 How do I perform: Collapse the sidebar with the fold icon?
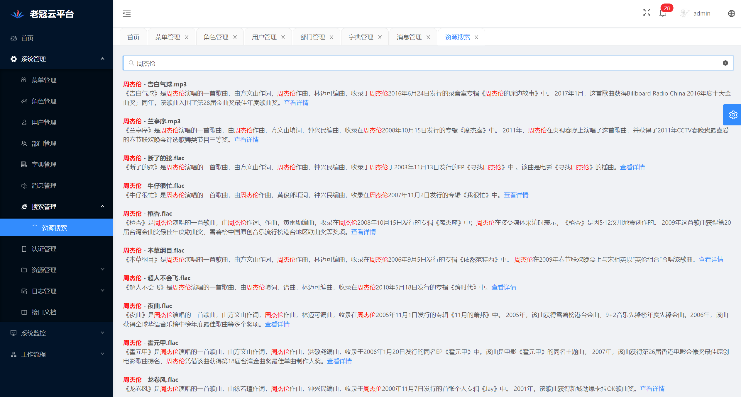click(x=127, y=13)
